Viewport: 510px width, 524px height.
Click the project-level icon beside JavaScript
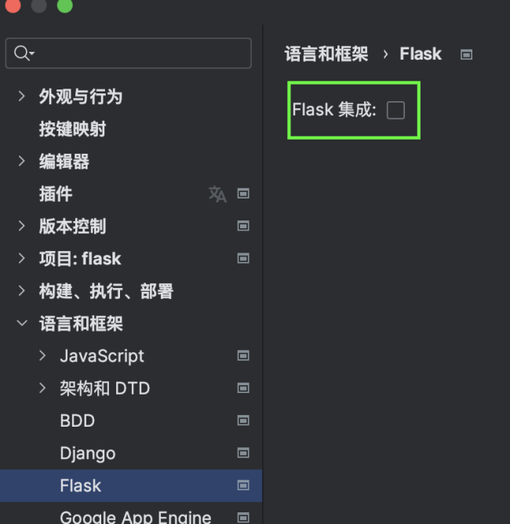tap(243, 355)
